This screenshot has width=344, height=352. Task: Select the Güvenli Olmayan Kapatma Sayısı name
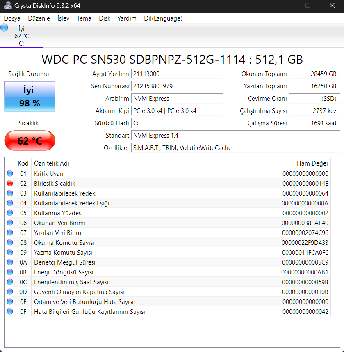[79, 292]
